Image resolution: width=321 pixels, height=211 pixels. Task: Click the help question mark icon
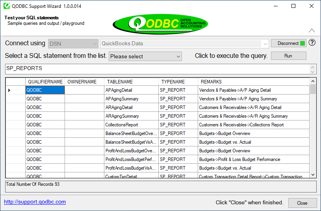pyautogui.click(x=312, y=43)
